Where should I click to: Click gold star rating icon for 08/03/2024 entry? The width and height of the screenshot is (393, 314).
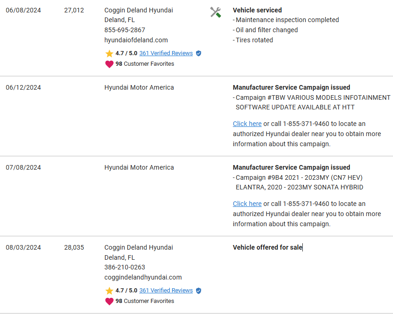click(109, 291)
